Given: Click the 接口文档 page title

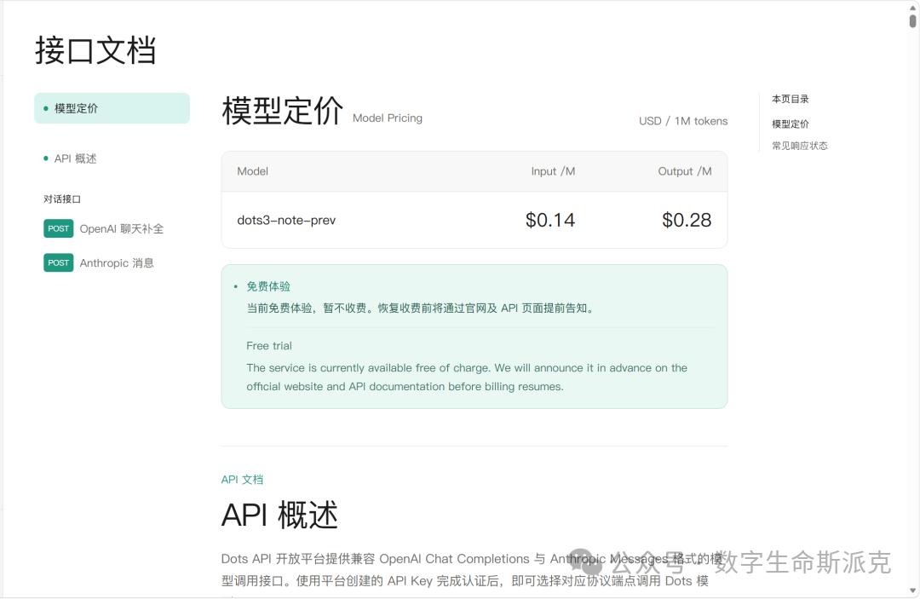Looking at the screenshot, I should pos(95,50).
